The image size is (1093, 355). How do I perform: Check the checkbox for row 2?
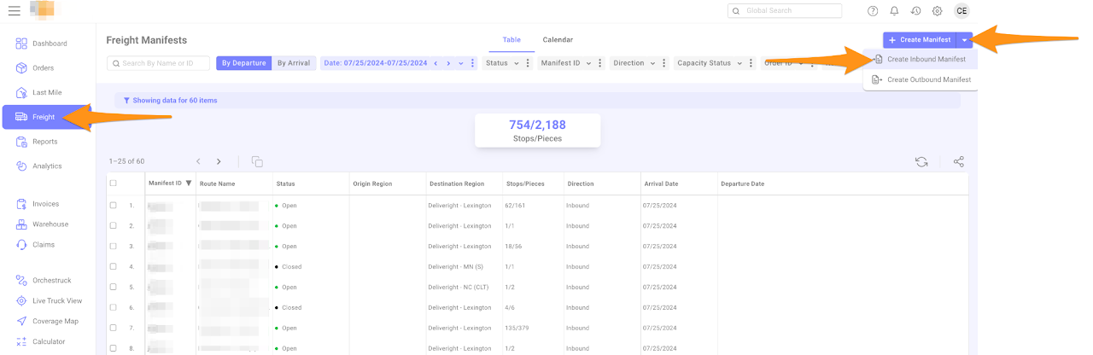click(x=114, y=226)
